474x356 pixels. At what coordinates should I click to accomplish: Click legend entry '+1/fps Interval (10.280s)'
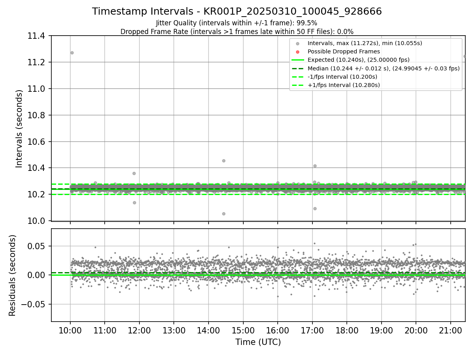344,85
